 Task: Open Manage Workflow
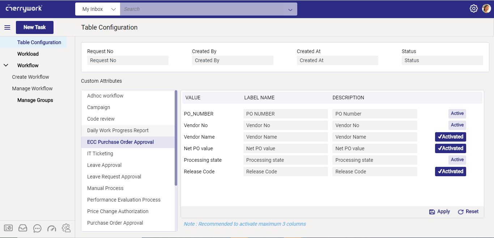[32, 88]
